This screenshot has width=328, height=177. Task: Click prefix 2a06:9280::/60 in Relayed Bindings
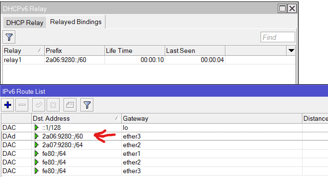66,60
